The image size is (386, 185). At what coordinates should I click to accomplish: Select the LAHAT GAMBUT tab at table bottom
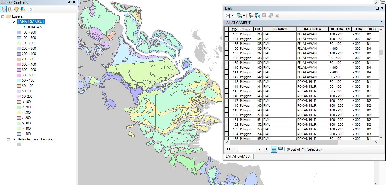(x=238, y=156)
